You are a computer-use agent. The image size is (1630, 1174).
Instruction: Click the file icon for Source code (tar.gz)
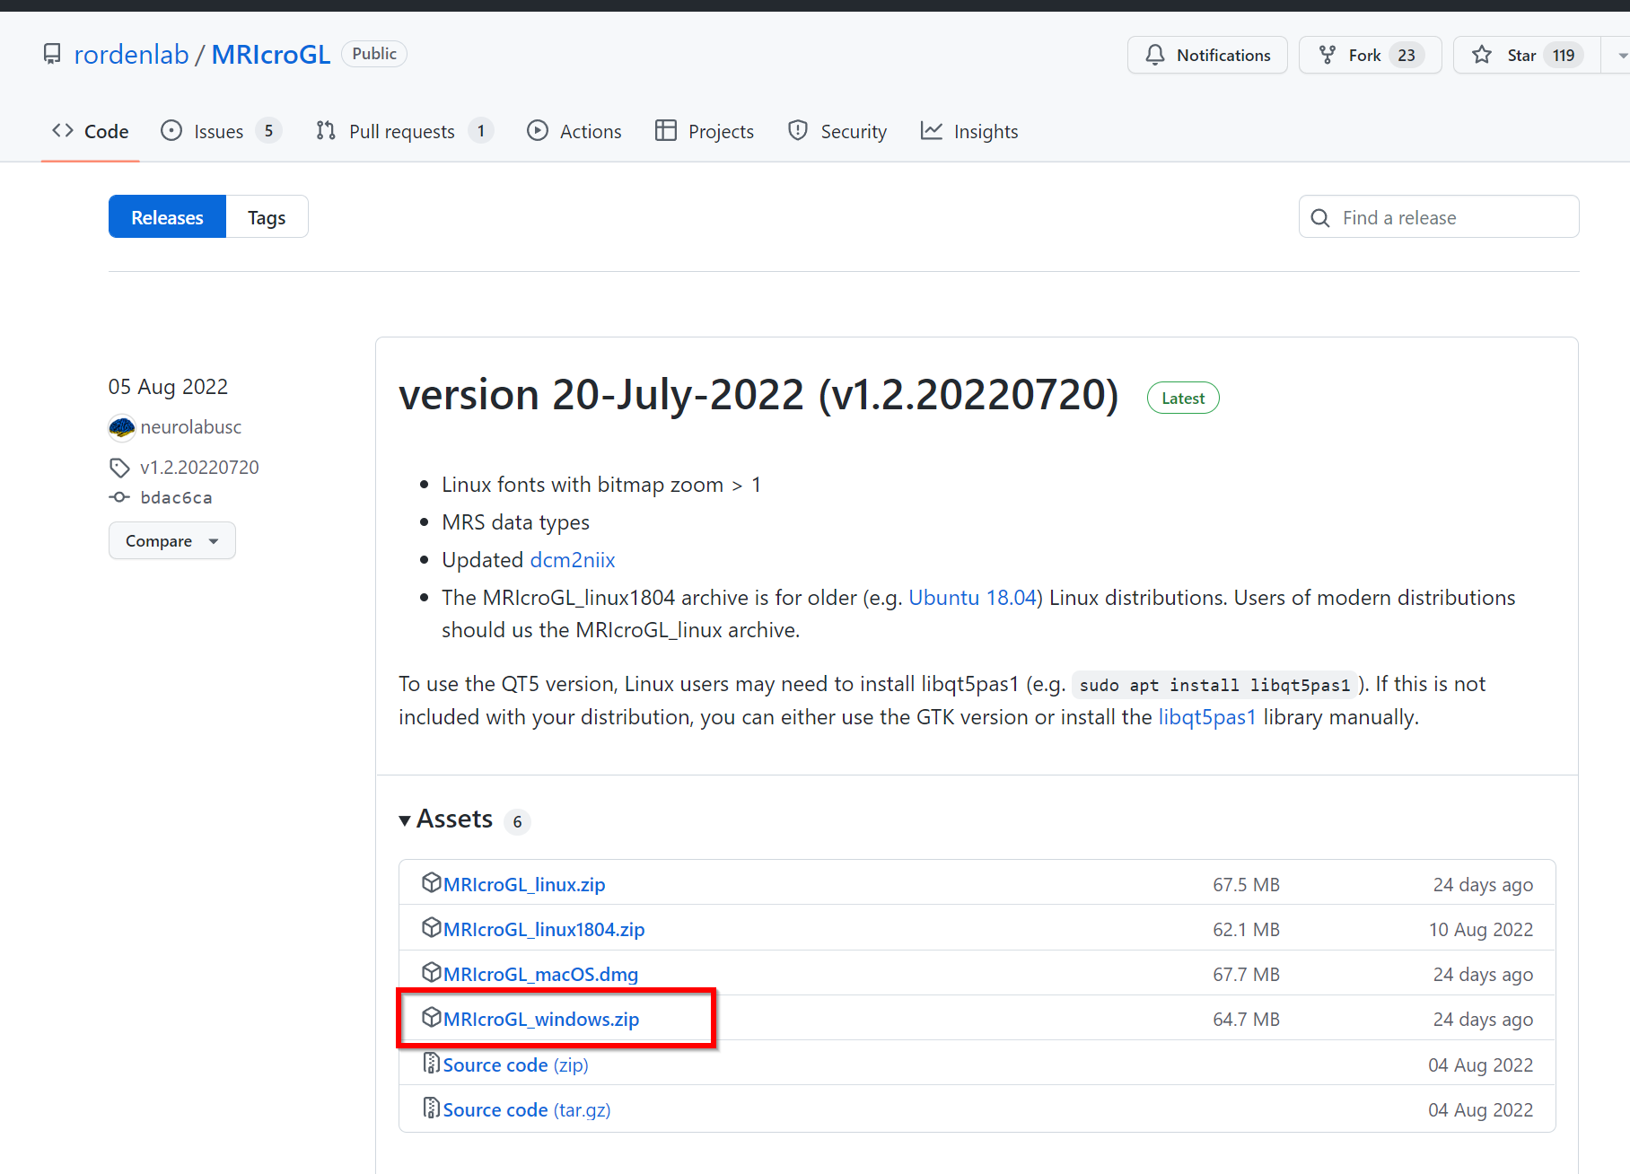coord(432,1108)
